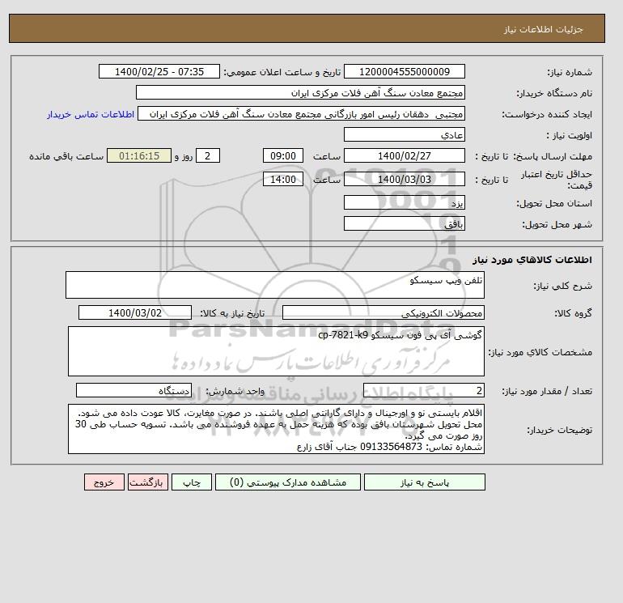Screen dimensions: 623x603
Task: Select the شماره نیاز field 1200004555000009
Action: pyautogui.click(x=404, y=72)
